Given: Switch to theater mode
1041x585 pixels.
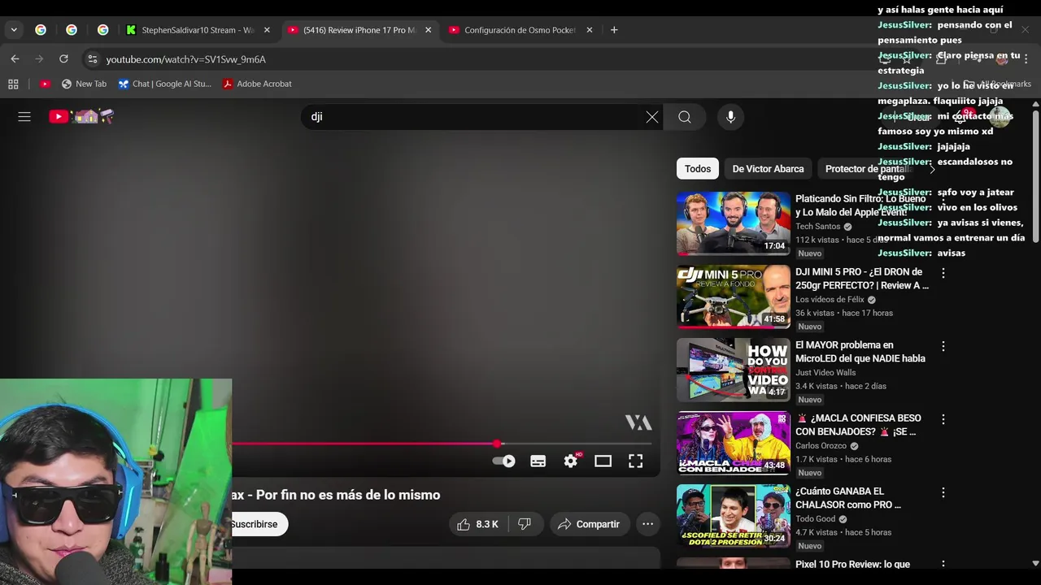Looking at the screenshot, I should (603, 461).
